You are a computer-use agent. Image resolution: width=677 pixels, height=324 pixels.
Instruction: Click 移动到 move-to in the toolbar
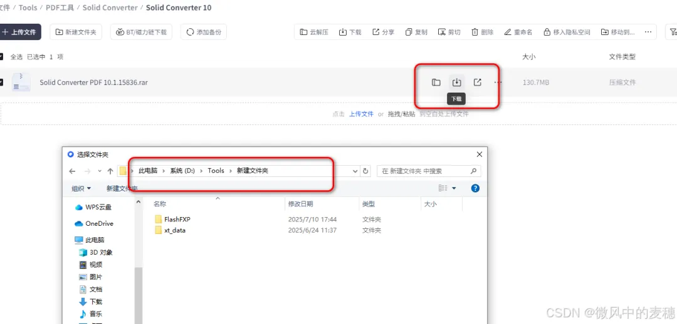pyautogui.click(x=618, y=32)
